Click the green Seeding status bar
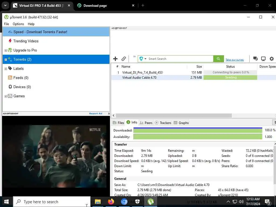Viewport: 276px width, 207px height. pyautogui.click(x=230, y=77)
